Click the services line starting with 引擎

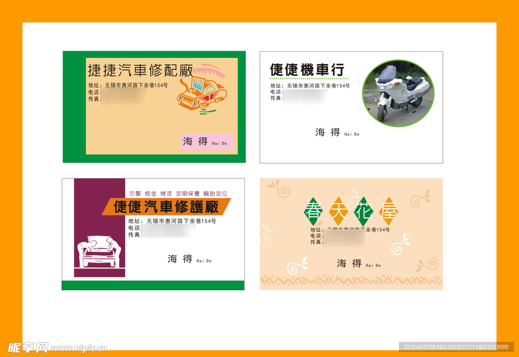coord(178,193)
